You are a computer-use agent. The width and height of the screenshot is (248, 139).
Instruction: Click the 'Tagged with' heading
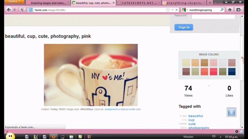pyautogui.click(x=189, y=107)
